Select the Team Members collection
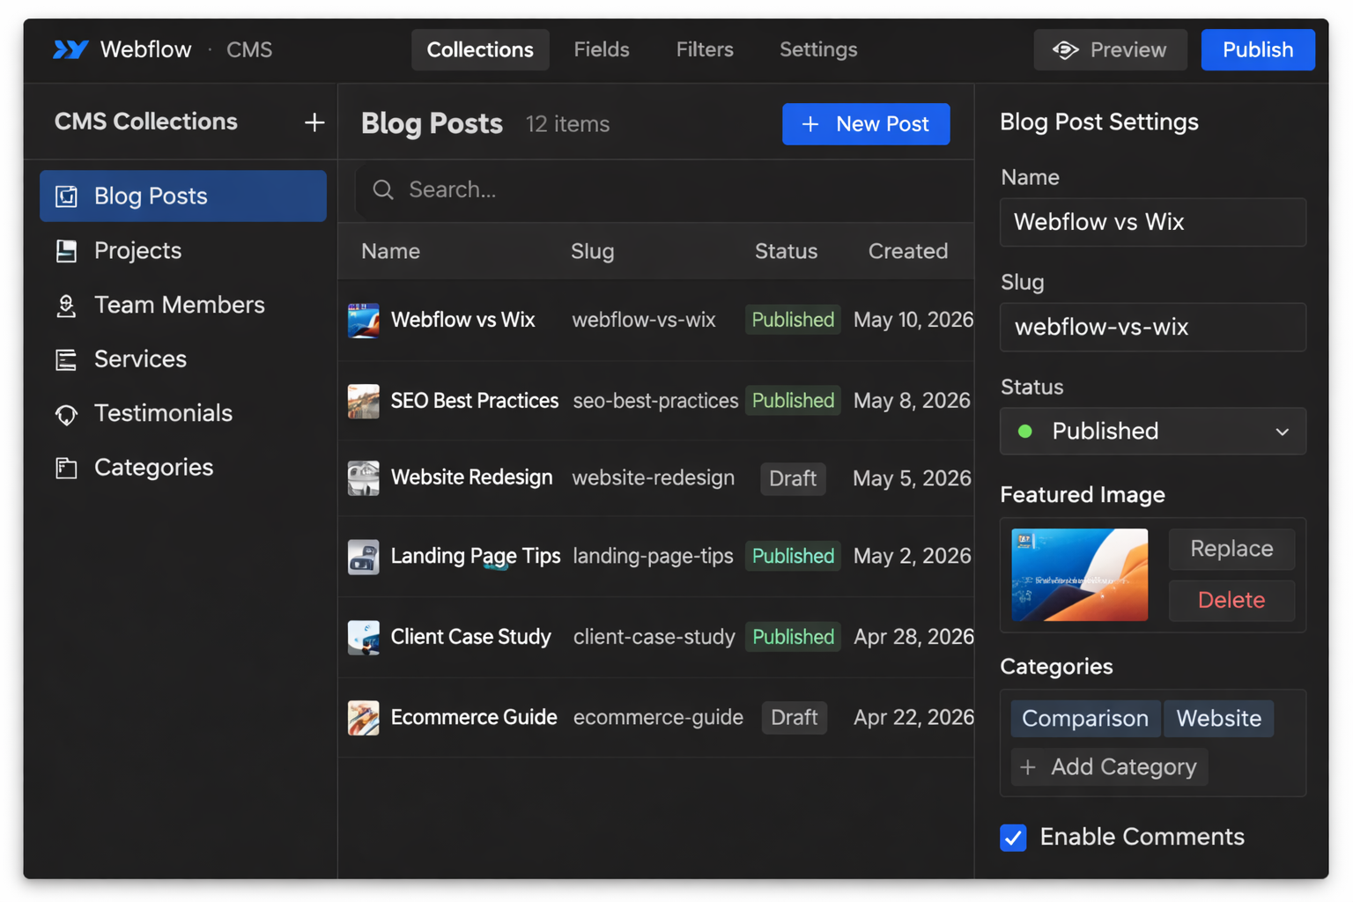1353x902 pixels. pyautogui.click(x=183, y=305)
